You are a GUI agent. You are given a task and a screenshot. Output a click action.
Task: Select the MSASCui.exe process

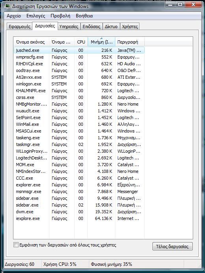point(79,131)
